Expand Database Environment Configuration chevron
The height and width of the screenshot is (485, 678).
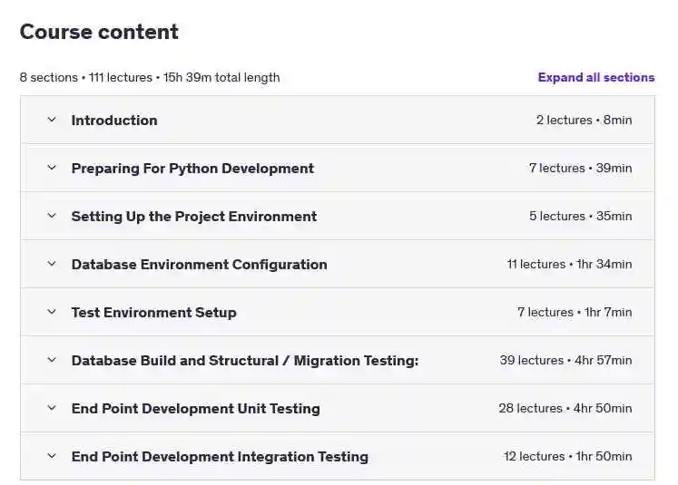52,264
